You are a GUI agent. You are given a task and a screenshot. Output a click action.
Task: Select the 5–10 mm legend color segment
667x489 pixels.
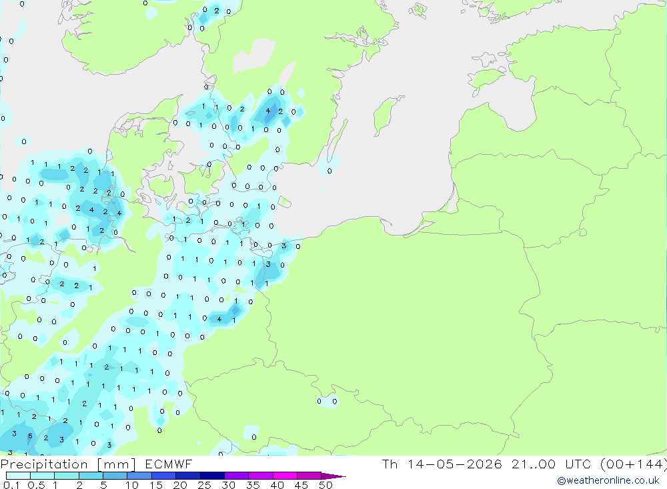[115, 476]
